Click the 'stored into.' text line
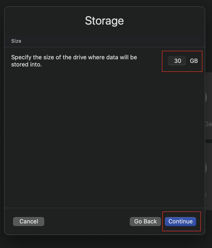212x248 pixels. (x=26, y=65)
